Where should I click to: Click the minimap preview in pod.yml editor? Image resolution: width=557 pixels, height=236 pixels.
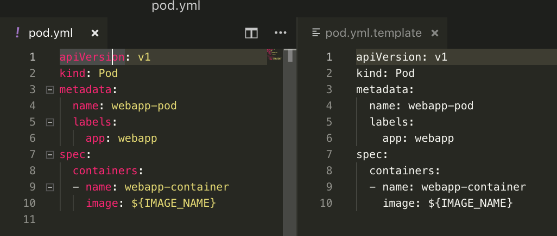click(274, 54)
